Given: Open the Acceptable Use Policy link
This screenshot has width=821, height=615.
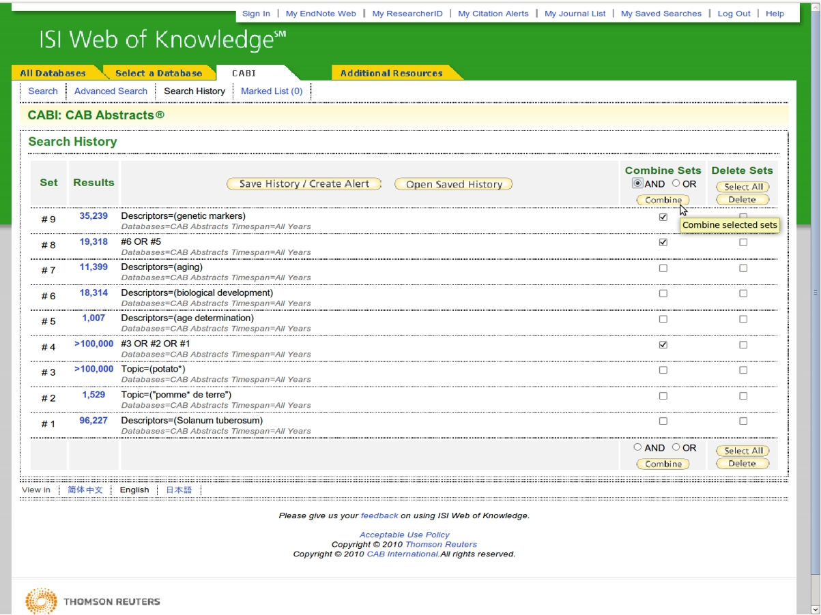Looking at the screenshot, I should click(405, 535).
